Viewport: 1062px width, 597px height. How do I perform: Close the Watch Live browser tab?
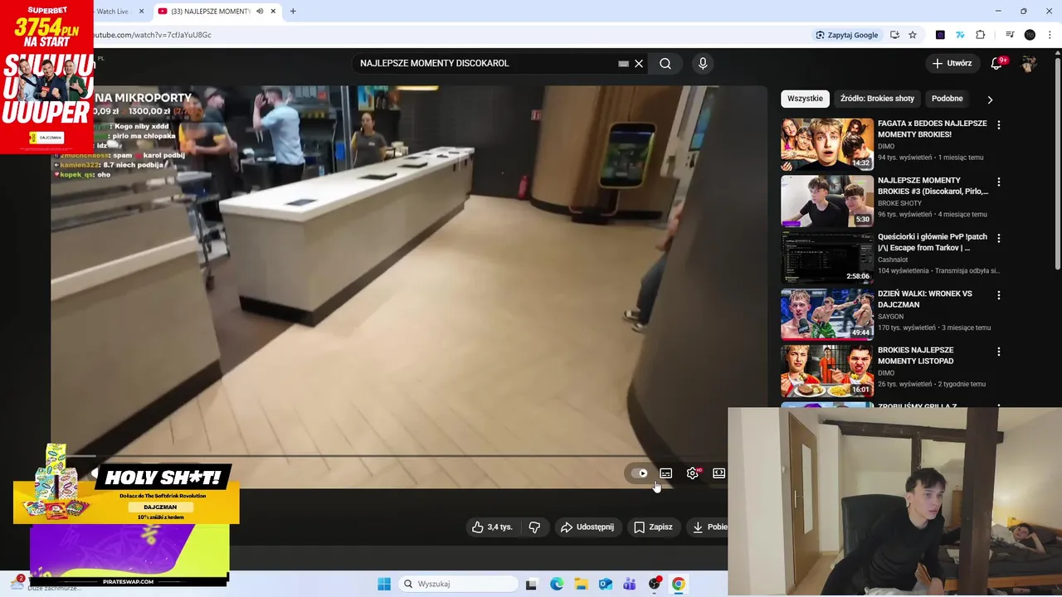click(x=141, y=12)
